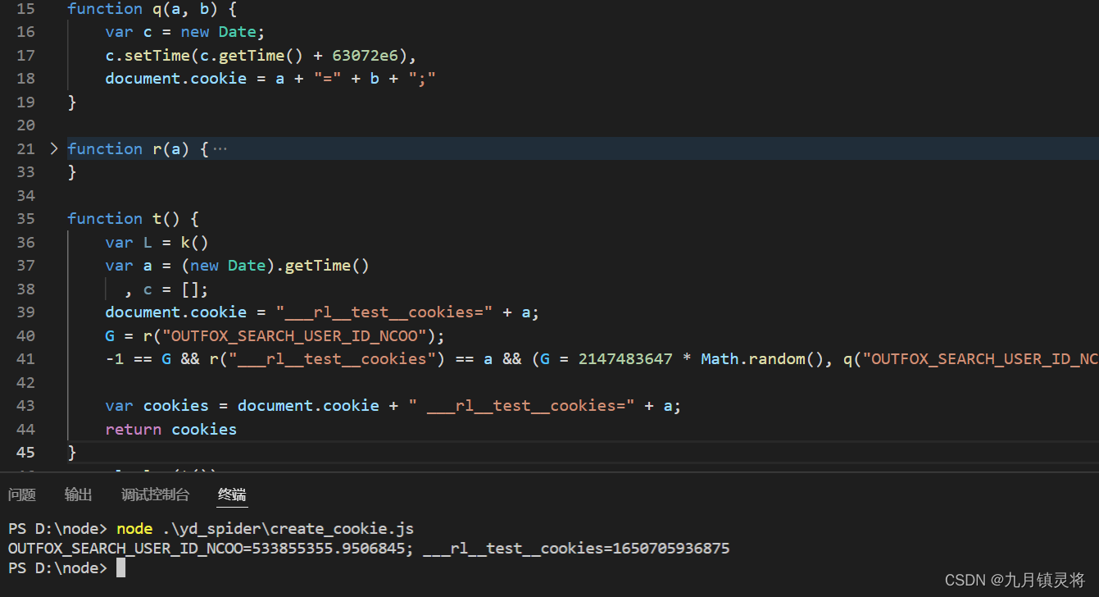Click terminal command 'node .\yd_spider\create_cookie.js'
Image resolution: width=1099 pixels, height=597 pixels.
point(266,527)
